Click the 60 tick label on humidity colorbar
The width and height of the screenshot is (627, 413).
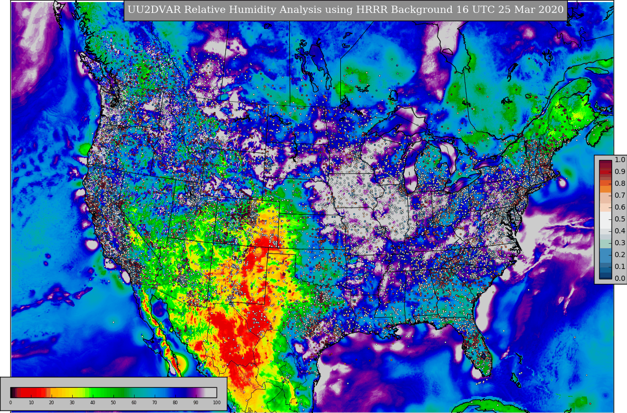(x=134, y=403)
